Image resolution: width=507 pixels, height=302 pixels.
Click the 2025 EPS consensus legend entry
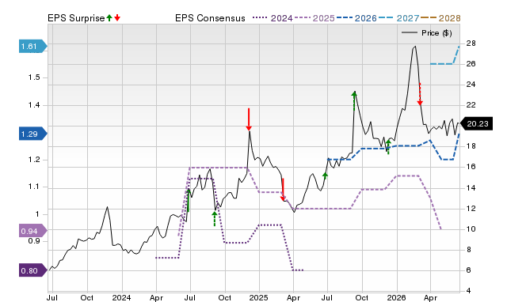pyautogui.click(x=314, y=18)
